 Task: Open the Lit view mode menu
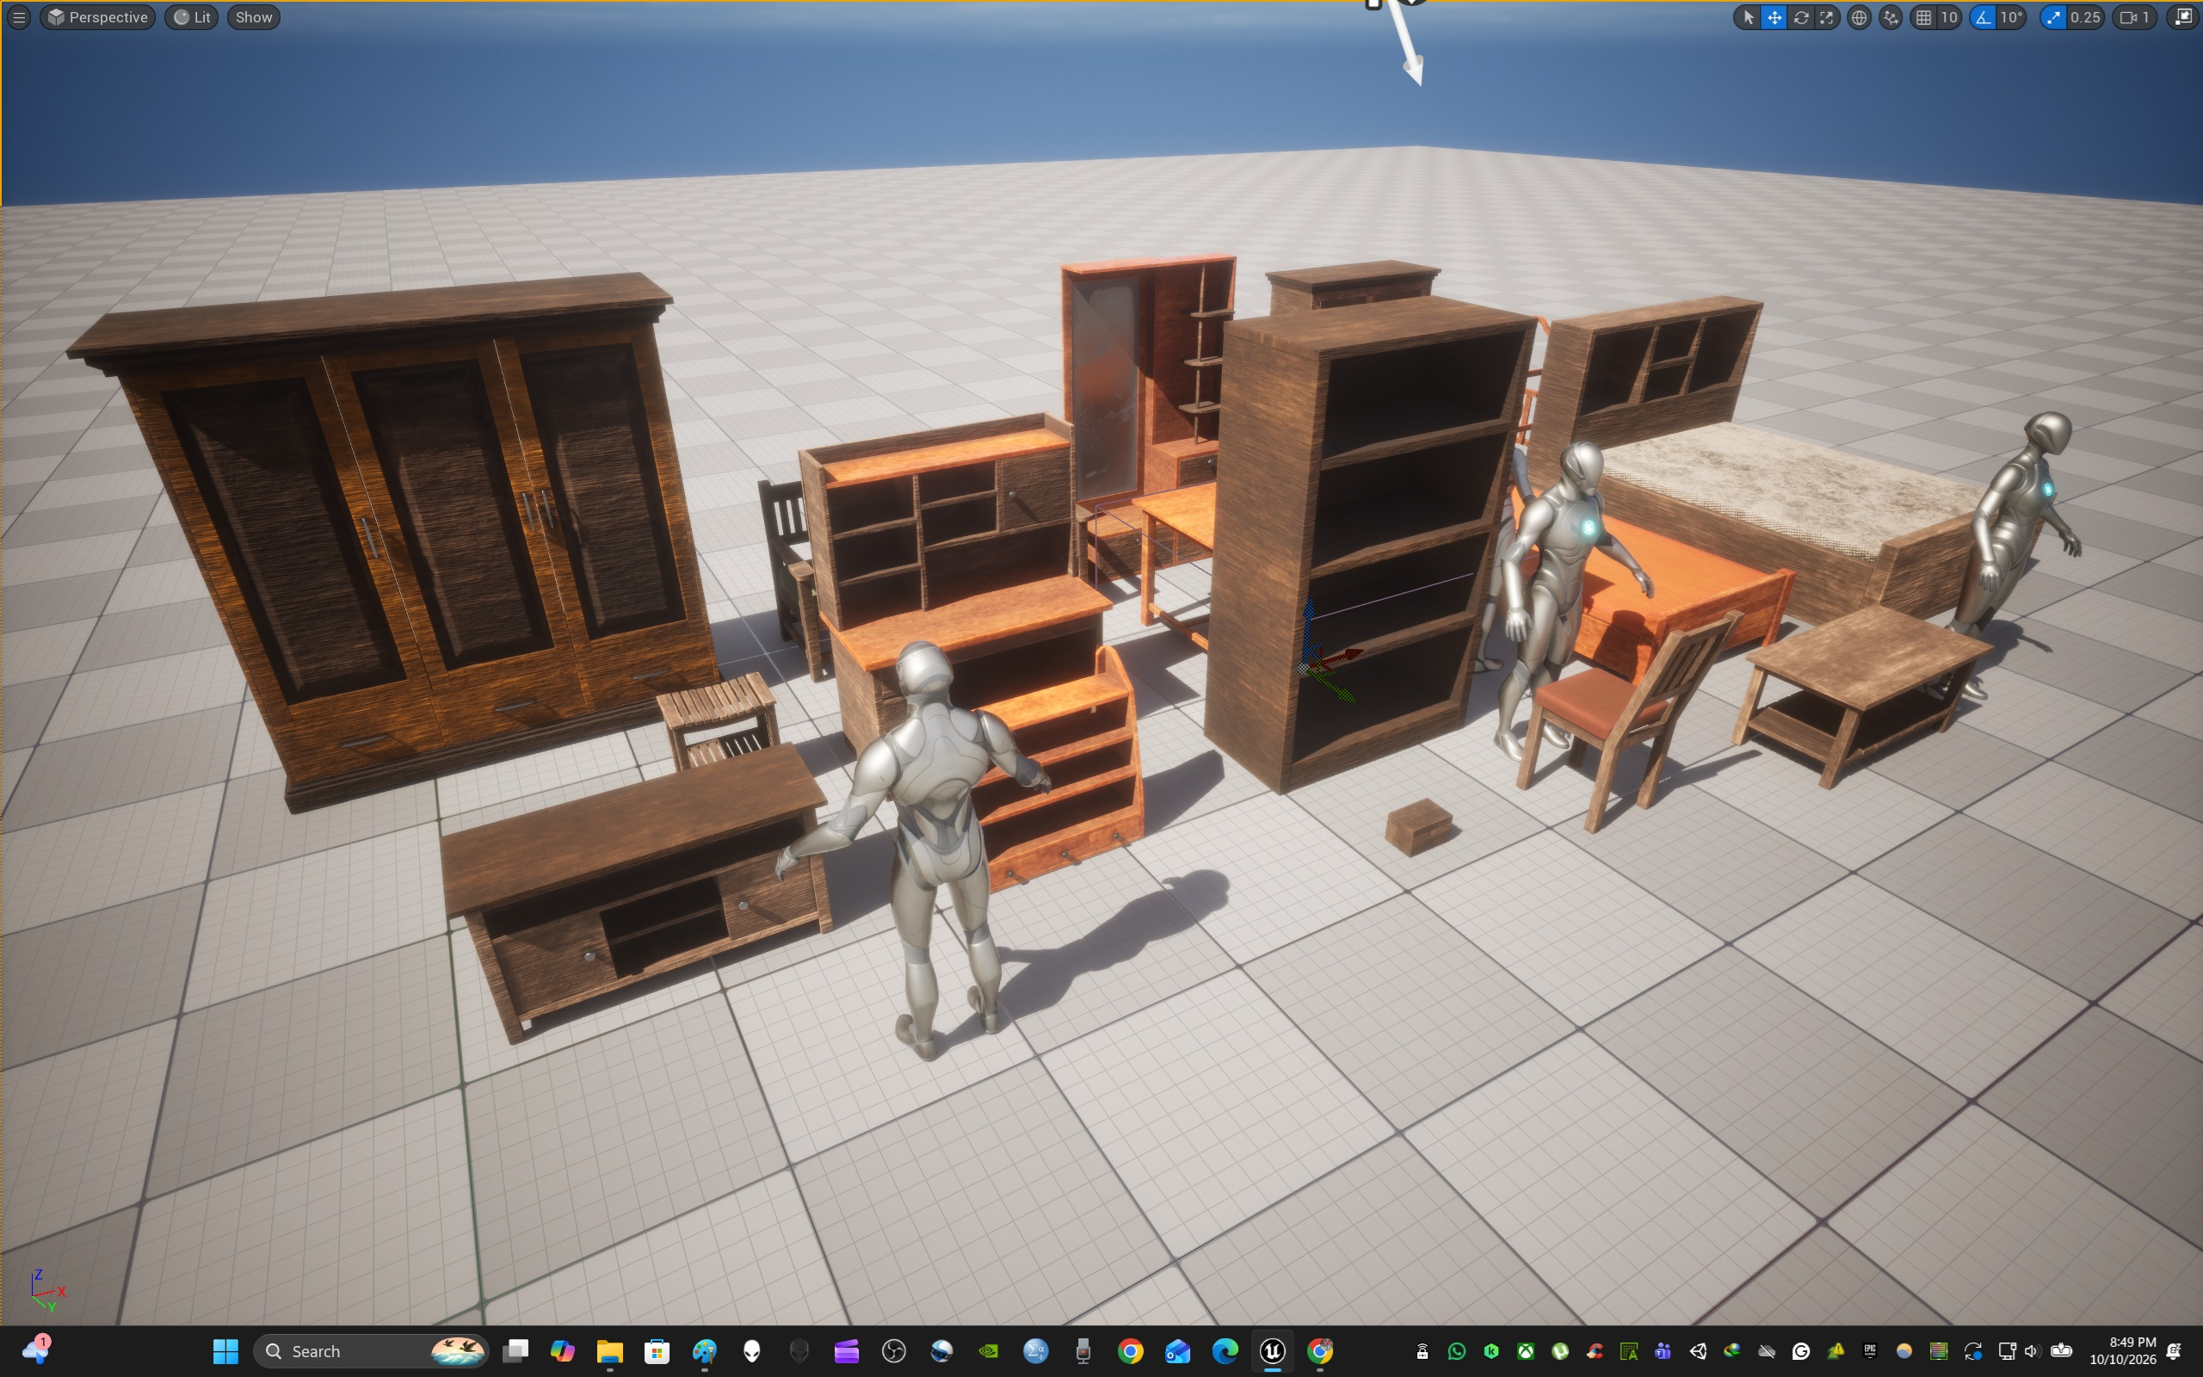192,17
